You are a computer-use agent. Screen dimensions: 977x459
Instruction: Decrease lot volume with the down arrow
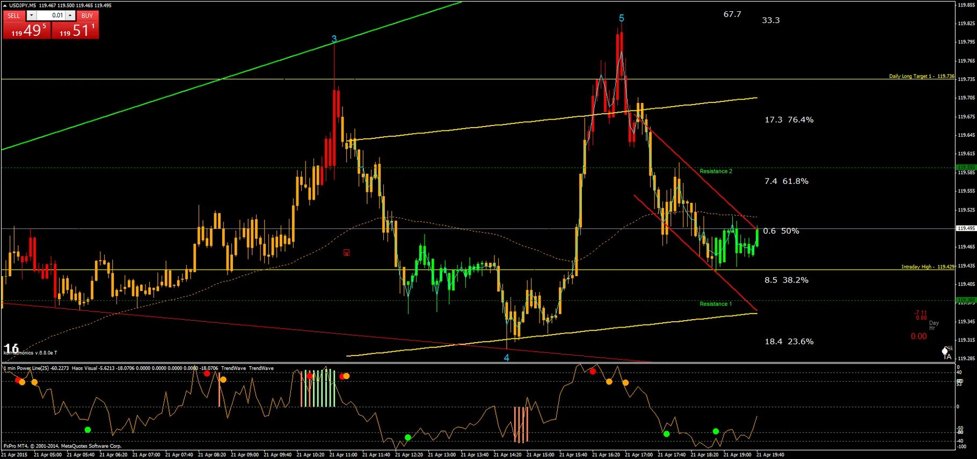tap(31, 16)
